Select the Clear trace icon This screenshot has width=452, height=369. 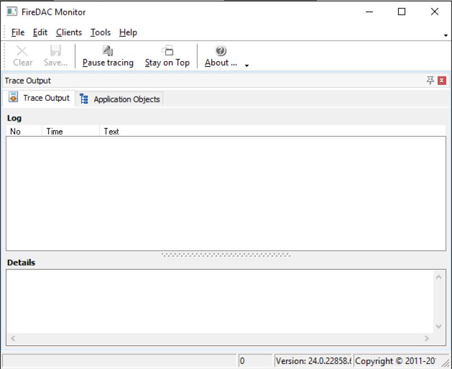click(22, 50)
